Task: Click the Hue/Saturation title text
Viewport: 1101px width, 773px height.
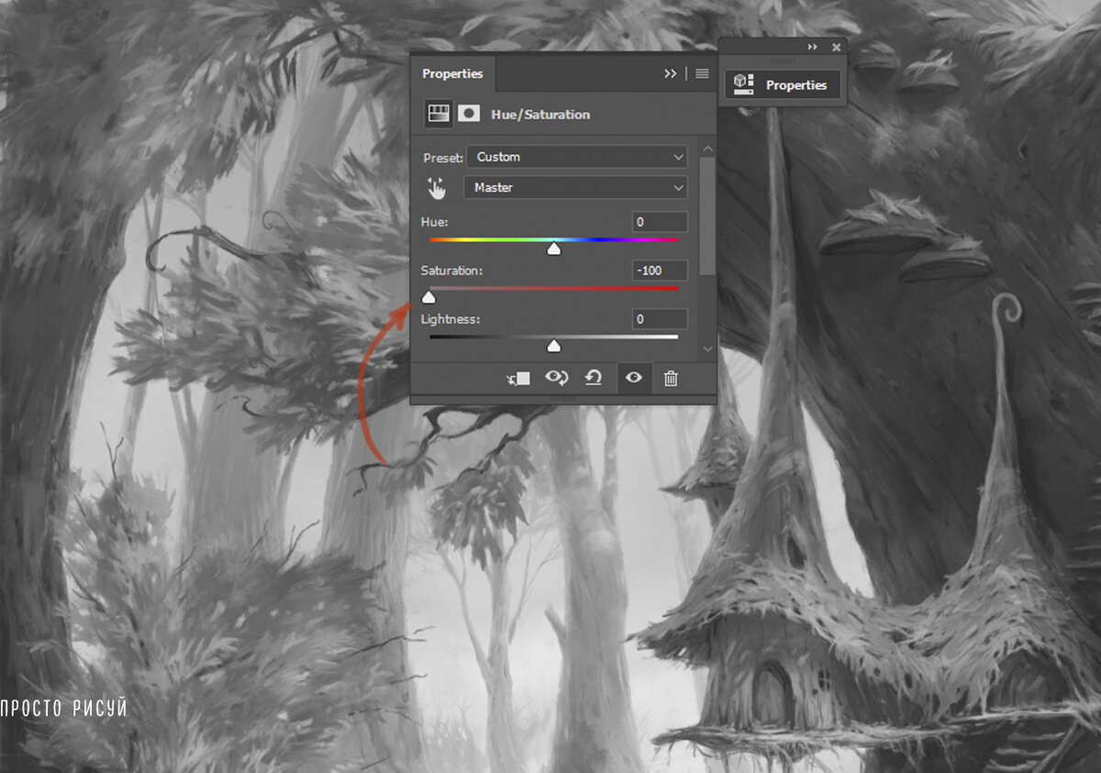Action: click(x=540, y=115)
